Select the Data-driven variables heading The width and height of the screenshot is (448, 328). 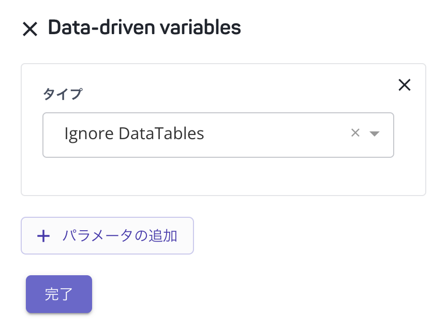coord(144,28)
